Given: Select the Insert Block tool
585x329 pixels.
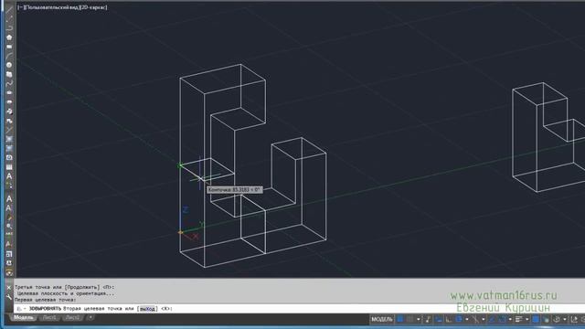Looking at the screenshot, I should click(x=9, y=111).
